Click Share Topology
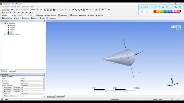Viewport: 184px width, 103px height. click(x=51, y=15)
